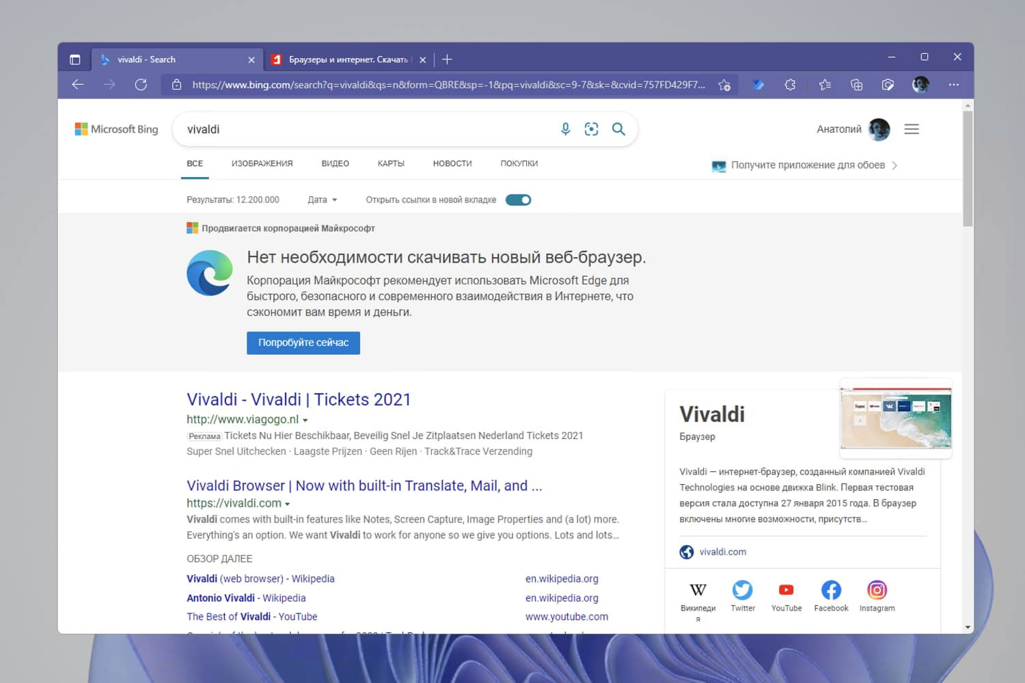Expand dropdown arrow next to viagogo.nl URL

(305, 420)
